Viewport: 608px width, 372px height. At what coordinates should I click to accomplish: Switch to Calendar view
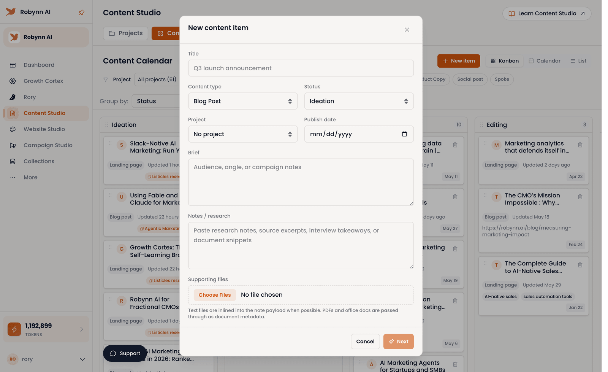pos(545,61)
